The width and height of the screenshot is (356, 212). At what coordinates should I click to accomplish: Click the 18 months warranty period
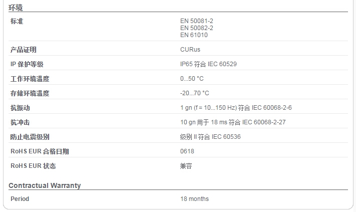(195, 199)
